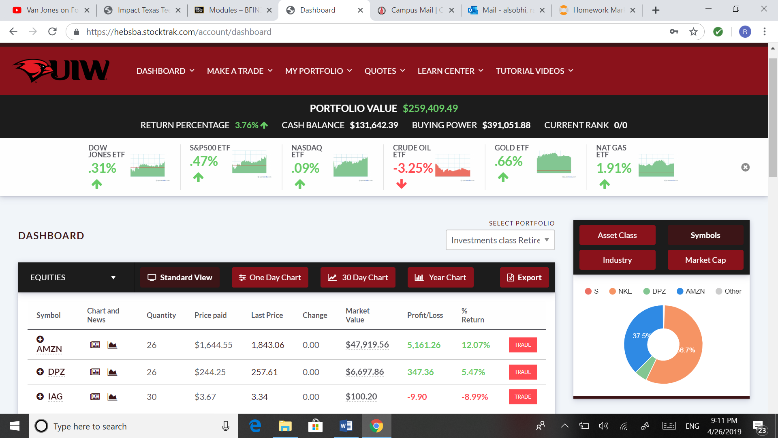Screen dimensions: 778x438
Task: Bookmark this page with the star icon
Action: 693,32
